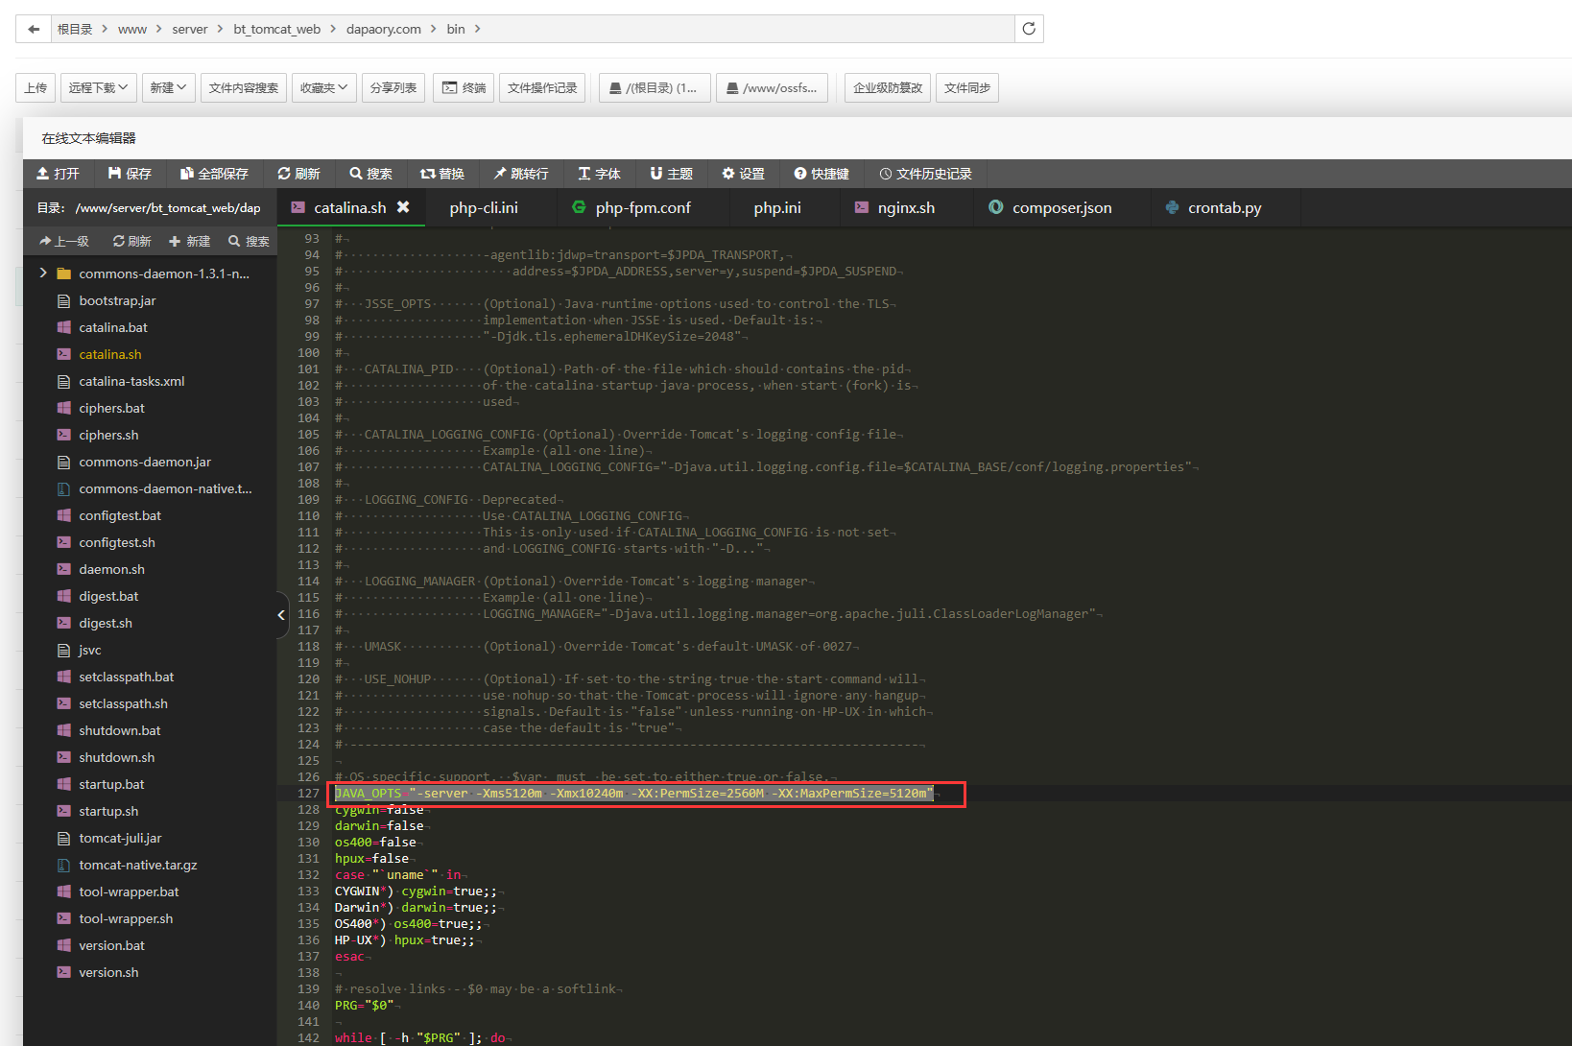This screenshot has width=1572, height=1046.
Task: Switch to php-fpm.conf tab
Action: click(643, 207)
